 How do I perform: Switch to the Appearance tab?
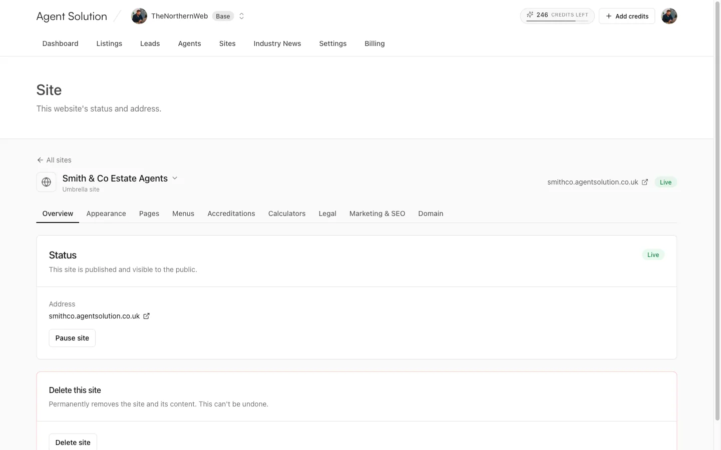point(106,213)
